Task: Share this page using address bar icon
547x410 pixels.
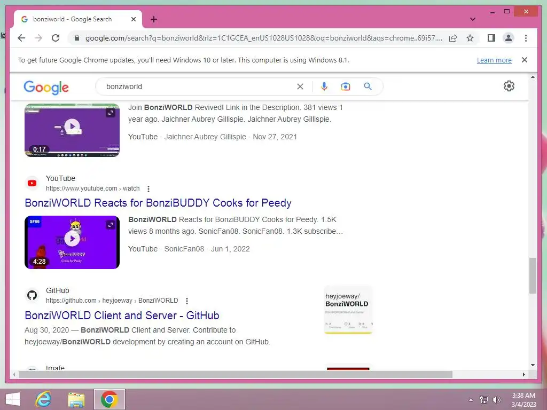Action: pos(453,38)
